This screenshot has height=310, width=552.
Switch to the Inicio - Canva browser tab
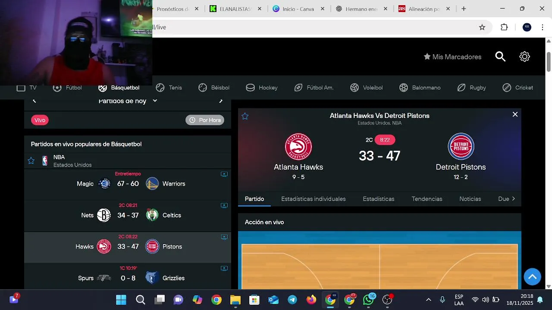(x=298, y=9)
